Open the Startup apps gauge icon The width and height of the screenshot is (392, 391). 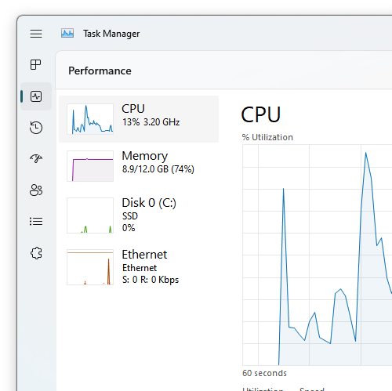tap(36, 158)
